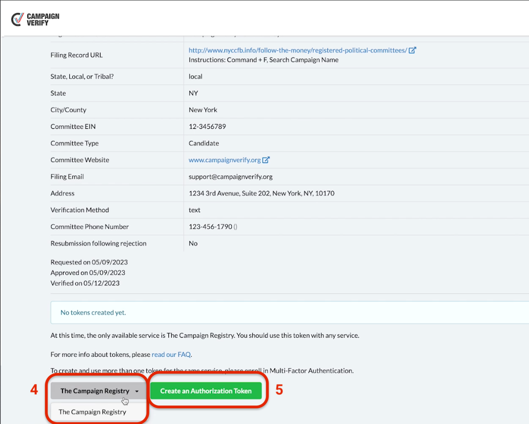Click 'No' in Resubmission following rejection row

[193, 243]
